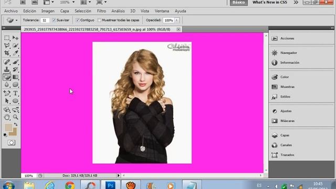Image resolution: width=336 pixels, height=189 pixels.
Task: Select the 3D Camera Orbit tool
Action: click(15, 110)
